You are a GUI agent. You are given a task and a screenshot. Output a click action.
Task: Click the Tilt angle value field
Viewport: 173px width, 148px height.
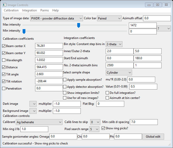[x=49, y=74]
